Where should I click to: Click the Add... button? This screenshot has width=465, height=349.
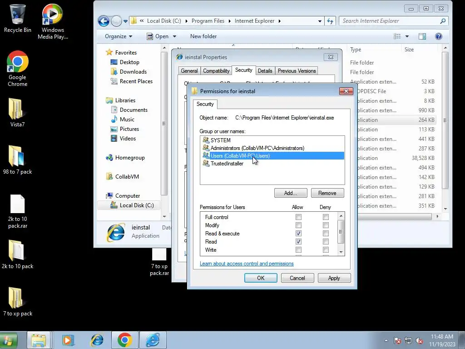[291, 193]
